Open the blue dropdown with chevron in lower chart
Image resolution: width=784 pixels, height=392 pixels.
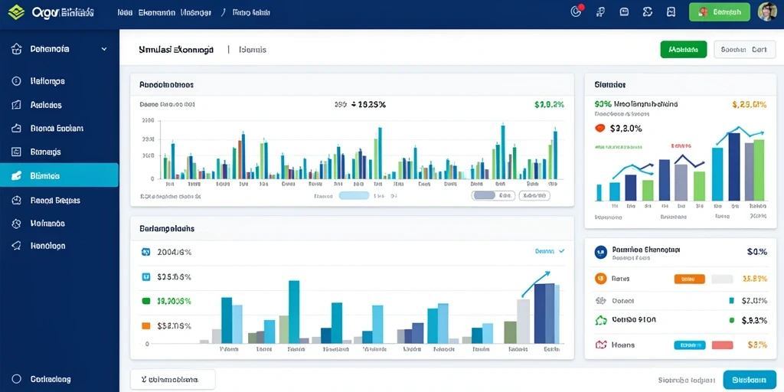(550, 251)
